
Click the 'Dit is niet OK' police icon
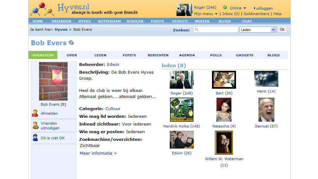pyautogui.click(x=35, y=138)
